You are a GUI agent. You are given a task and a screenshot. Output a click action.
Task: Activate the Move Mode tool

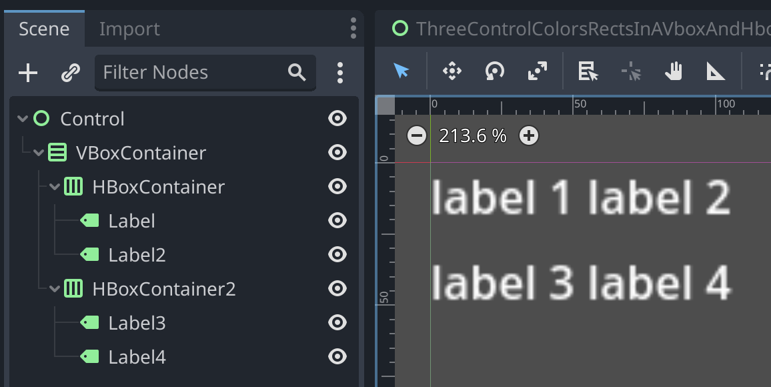452,71
